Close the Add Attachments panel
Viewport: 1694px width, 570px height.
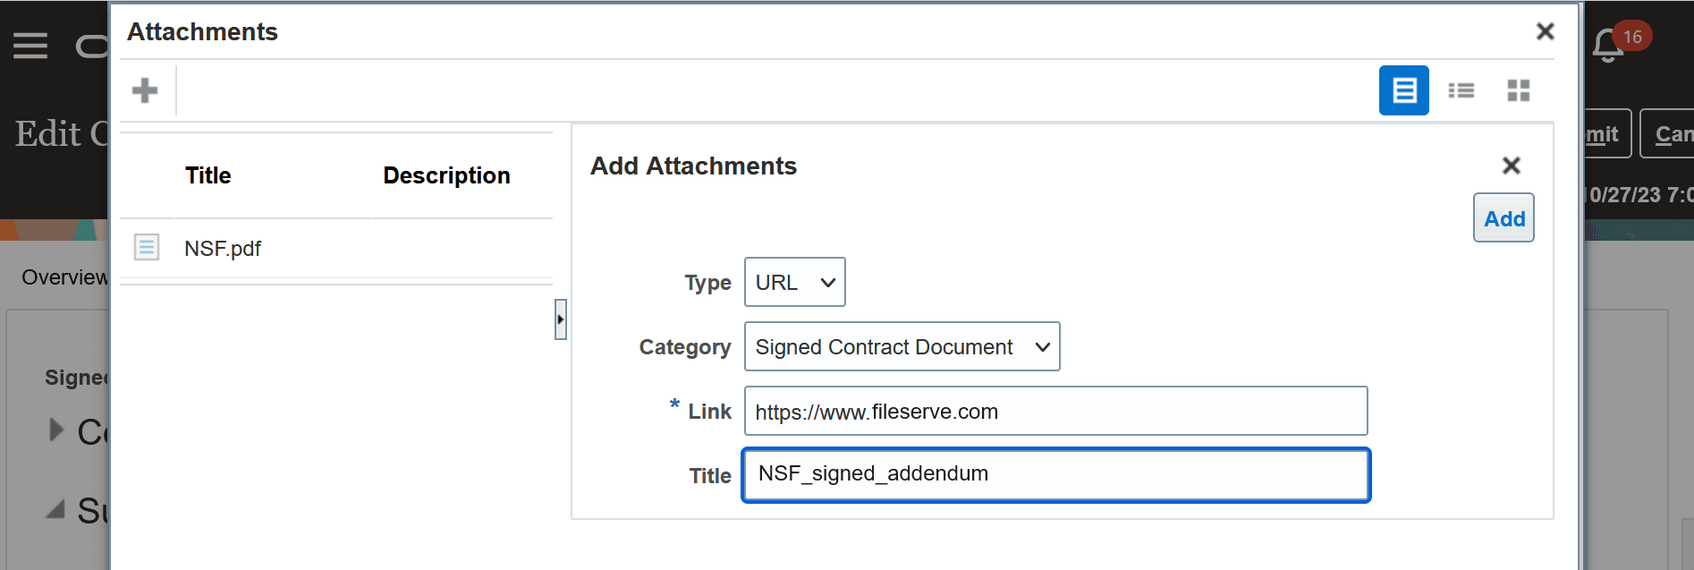pyautogui.click(x=1512, y=166)
